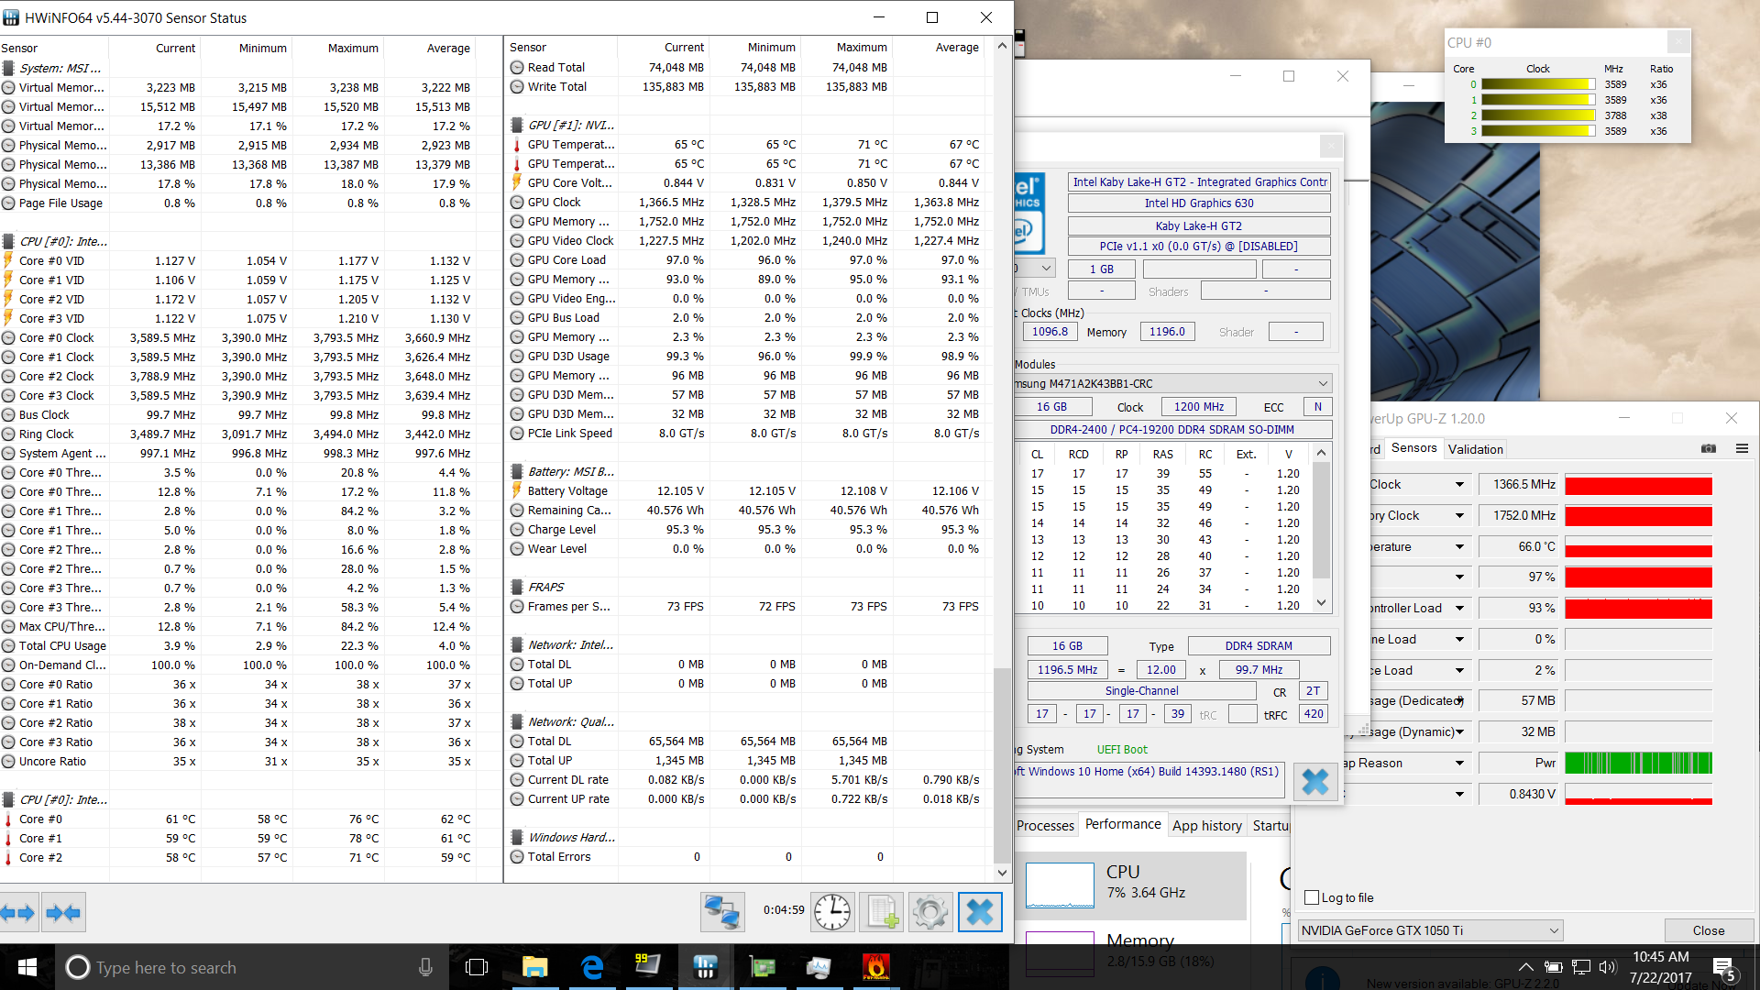The image size is (1760, 990).
Task: Switch to the Sensors tab in GPU-Z
Action: pyautogui.click(x=1413, y=448)
